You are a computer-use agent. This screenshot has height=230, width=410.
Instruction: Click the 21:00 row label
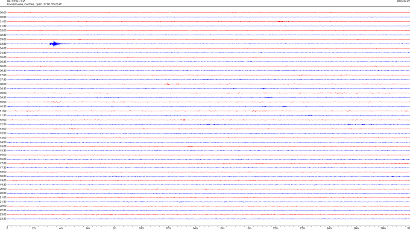pyautogui.click(x=3, y=197)
